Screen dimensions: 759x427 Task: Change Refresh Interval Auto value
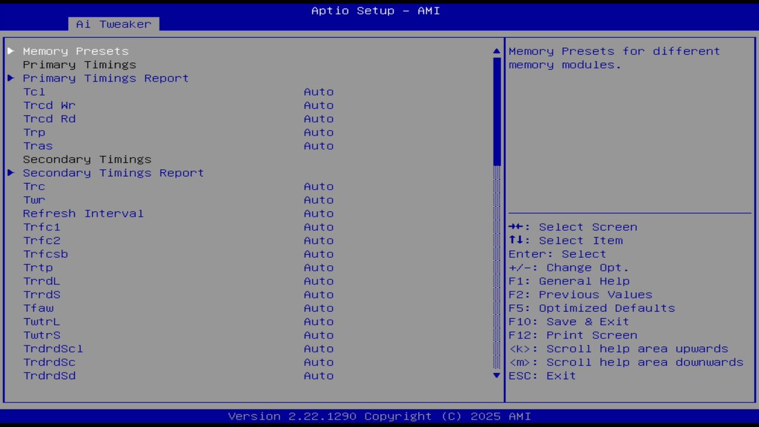tap(318, 213)
